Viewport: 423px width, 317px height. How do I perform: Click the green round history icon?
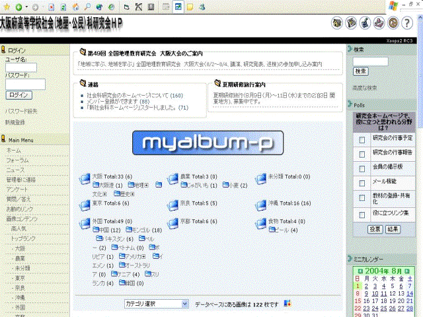[112, 7]
